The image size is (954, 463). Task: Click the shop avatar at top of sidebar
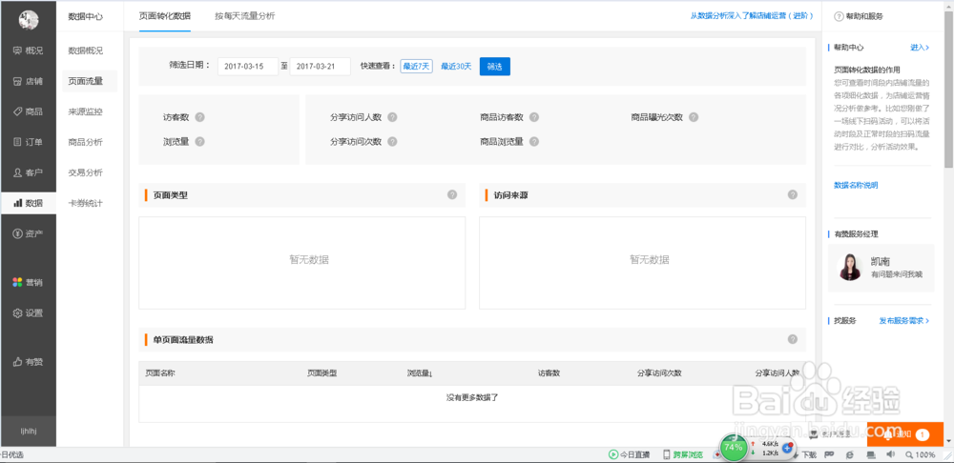click(x=28, y=20)
